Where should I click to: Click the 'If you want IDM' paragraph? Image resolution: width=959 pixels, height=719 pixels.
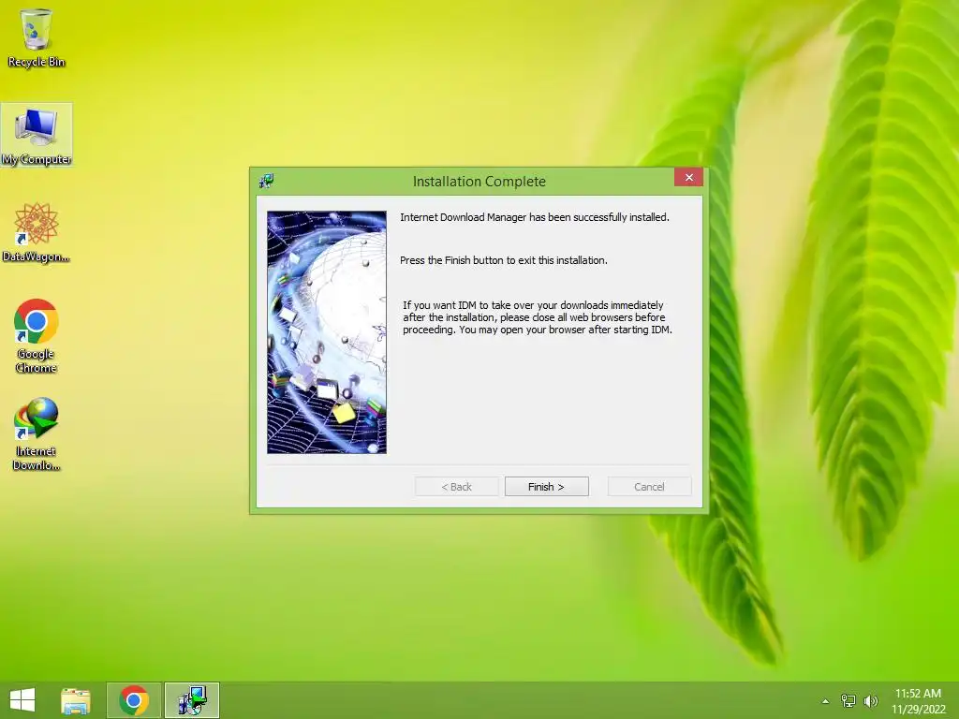[537, 317]
